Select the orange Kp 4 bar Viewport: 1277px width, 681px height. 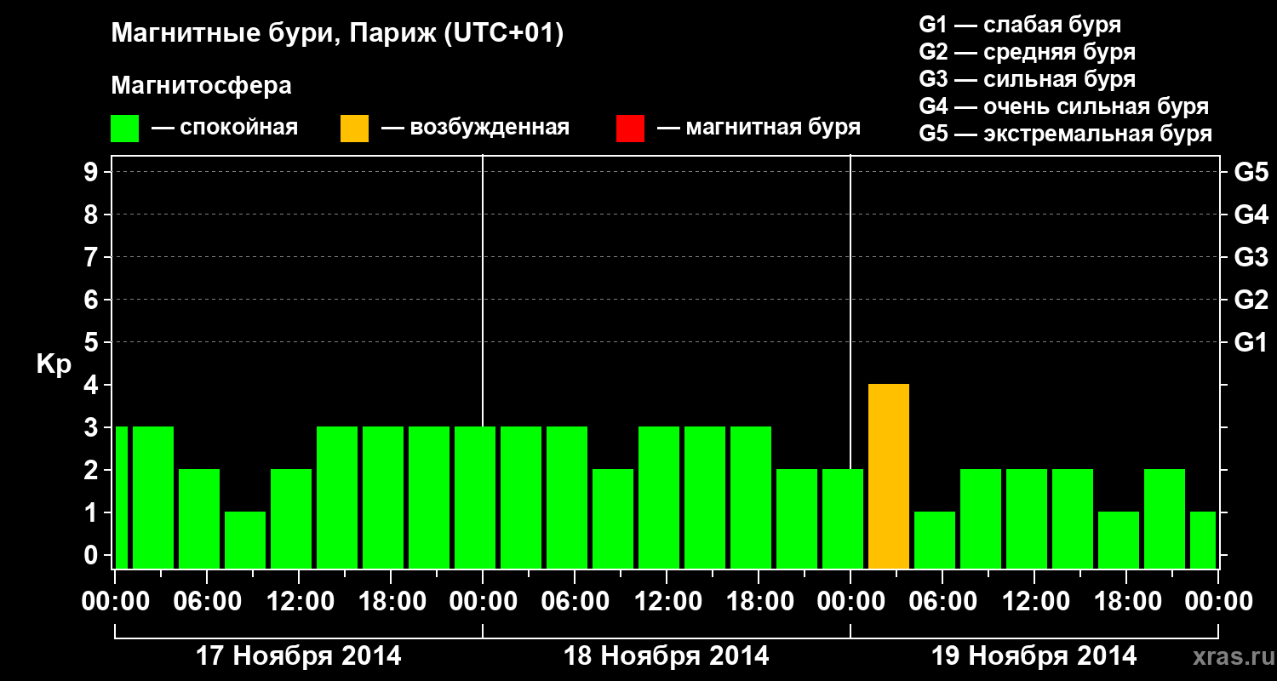[x=889, y=476]
